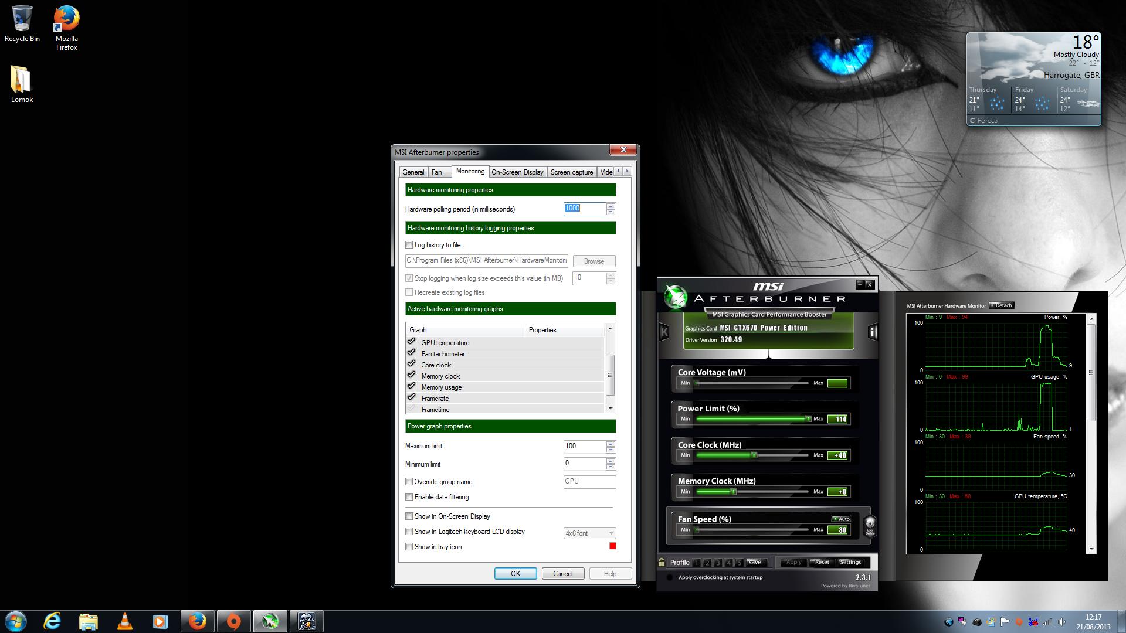The width and height of the screenshot is (1126, 633).
Task: Click the profile lock padlock icon
Action: (x=662, y=562)
